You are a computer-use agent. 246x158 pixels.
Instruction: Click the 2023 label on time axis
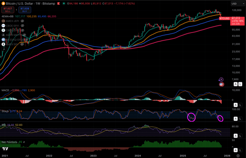click(93, 156)
